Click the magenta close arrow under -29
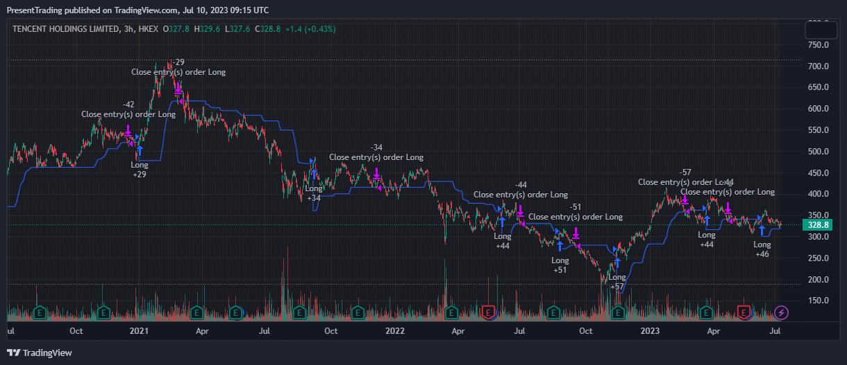Viewport: 847px width, 365px height. pyautogui.click(x=178, y=87)
